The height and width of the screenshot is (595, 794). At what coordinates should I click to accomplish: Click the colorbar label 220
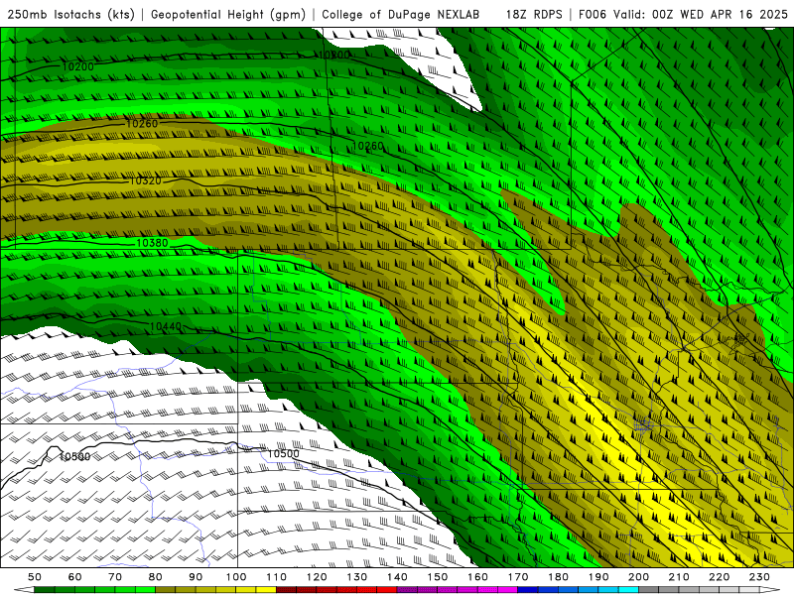[720, 577]
